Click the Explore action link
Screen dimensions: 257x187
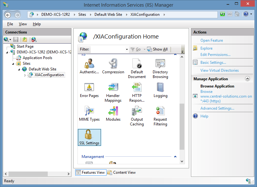point(206,48)
